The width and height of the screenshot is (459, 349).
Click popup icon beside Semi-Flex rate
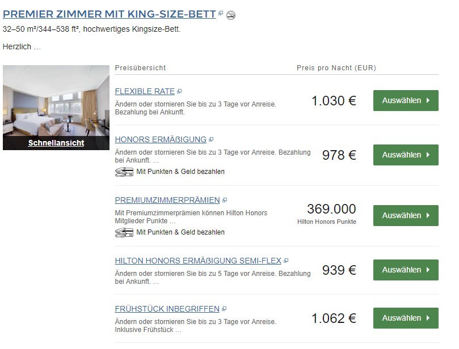286,261
